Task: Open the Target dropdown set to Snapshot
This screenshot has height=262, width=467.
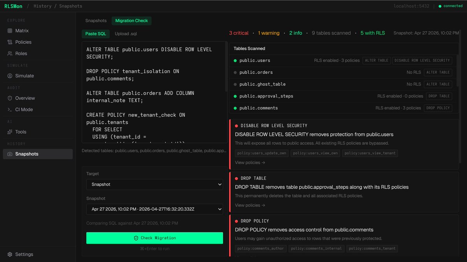Action: [x=154, y=184]
